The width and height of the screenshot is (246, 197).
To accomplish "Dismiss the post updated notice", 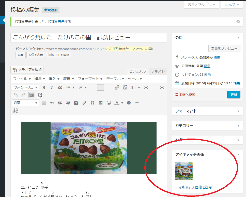I will pos(238,22).
